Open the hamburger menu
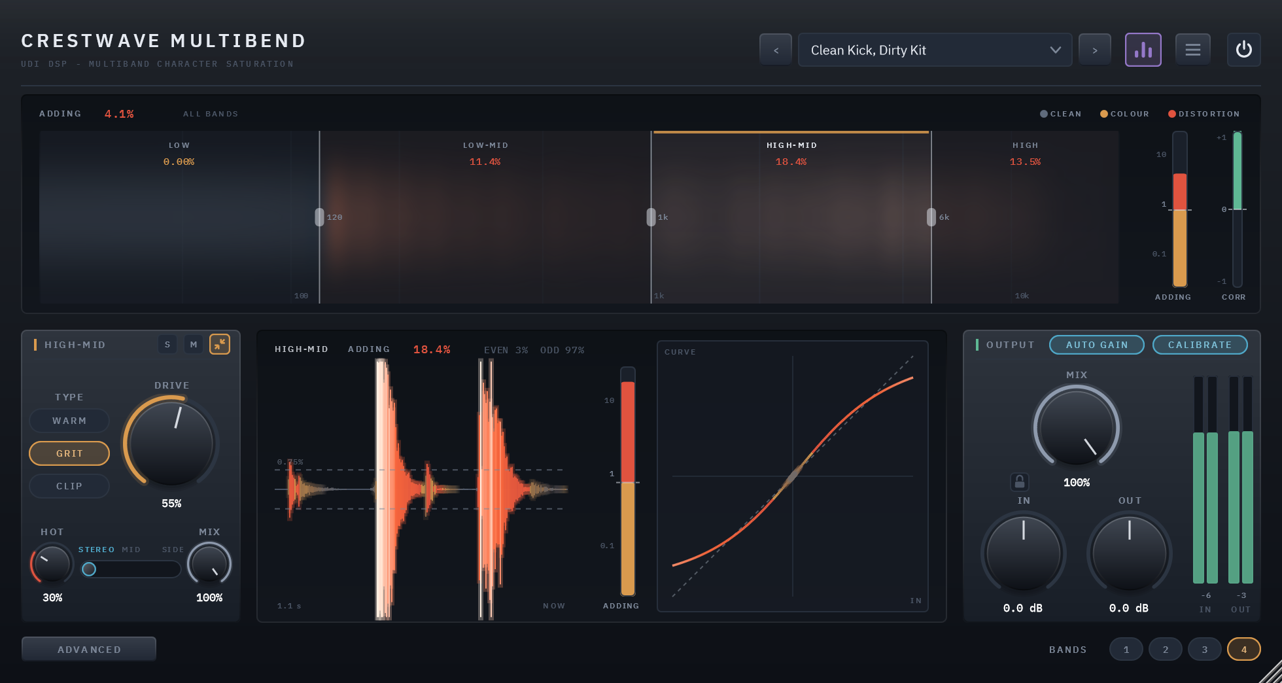Image resolution: width=1282 pixels, height=683 pixels. (1193, 50)
